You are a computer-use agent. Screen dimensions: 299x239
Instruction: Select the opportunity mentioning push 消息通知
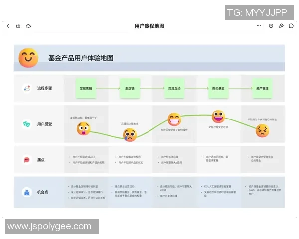click(265, 190)
